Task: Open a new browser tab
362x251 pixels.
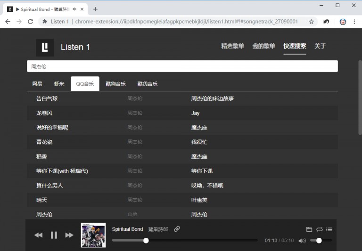Action: tap(95, 9)
